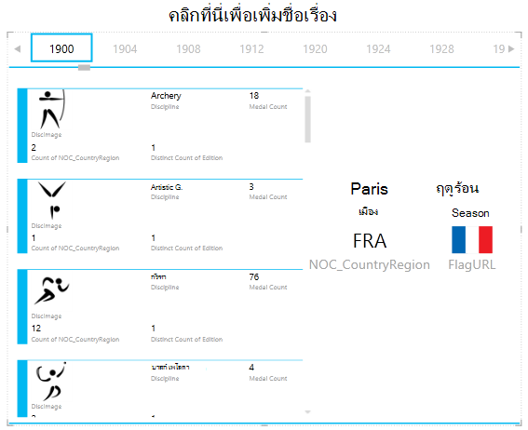Image resolution: width=528 pixels, height=430 pixels.
Task: Click the handball player pictogram in fourth card
Action: 51,382
